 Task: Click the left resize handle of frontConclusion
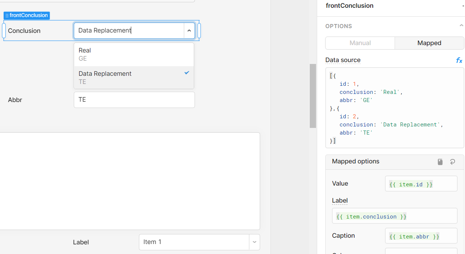point(4,31)
